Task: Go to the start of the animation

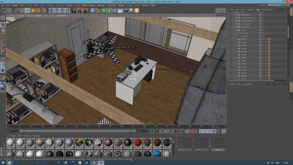Action: click(152, 131)
